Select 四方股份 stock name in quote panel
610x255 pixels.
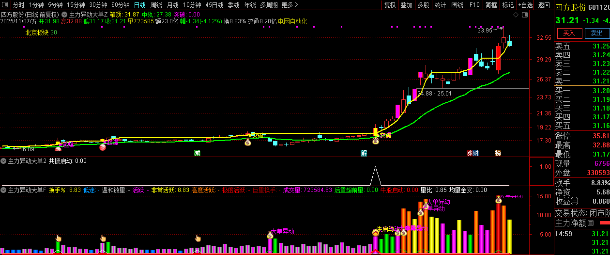coord(570,7)
